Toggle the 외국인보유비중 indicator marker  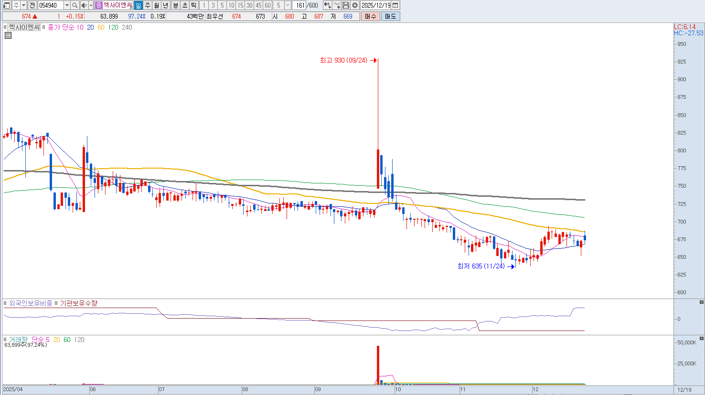coord(6,303)
